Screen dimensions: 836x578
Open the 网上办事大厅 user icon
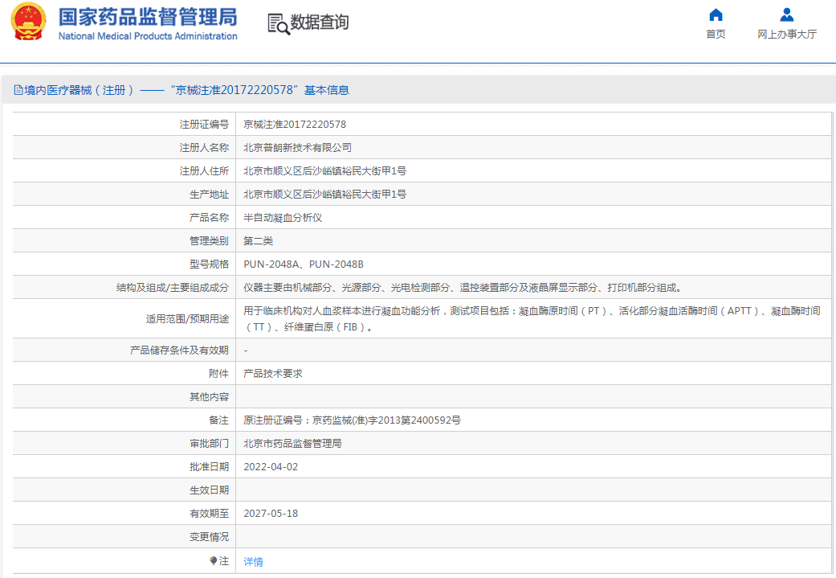point(786,14)
